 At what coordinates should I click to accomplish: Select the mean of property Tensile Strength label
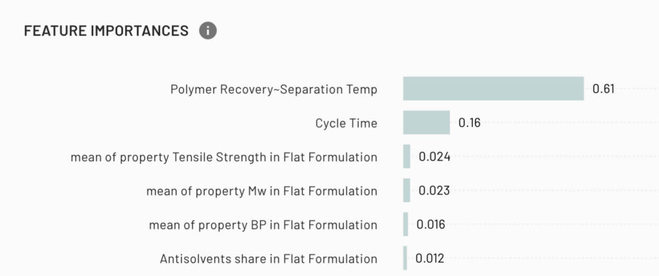(223, 157)
